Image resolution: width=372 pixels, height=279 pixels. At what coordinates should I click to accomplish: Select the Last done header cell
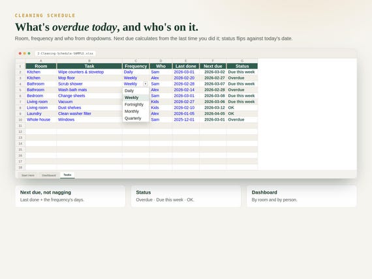(x=186, y=66)
